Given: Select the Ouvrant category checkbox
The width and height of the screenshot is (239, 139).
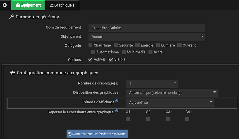Looking at the screenshot, I should (179, 45).
